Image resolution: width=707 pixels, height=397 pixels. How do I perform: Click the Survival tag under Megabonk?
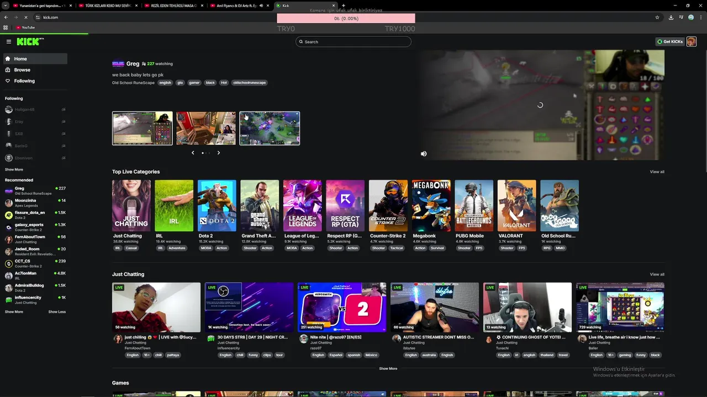point(437,248)
